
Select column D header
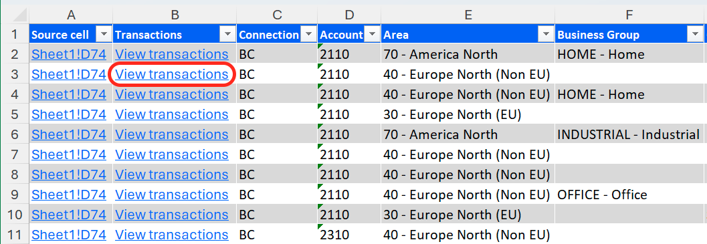349,15
